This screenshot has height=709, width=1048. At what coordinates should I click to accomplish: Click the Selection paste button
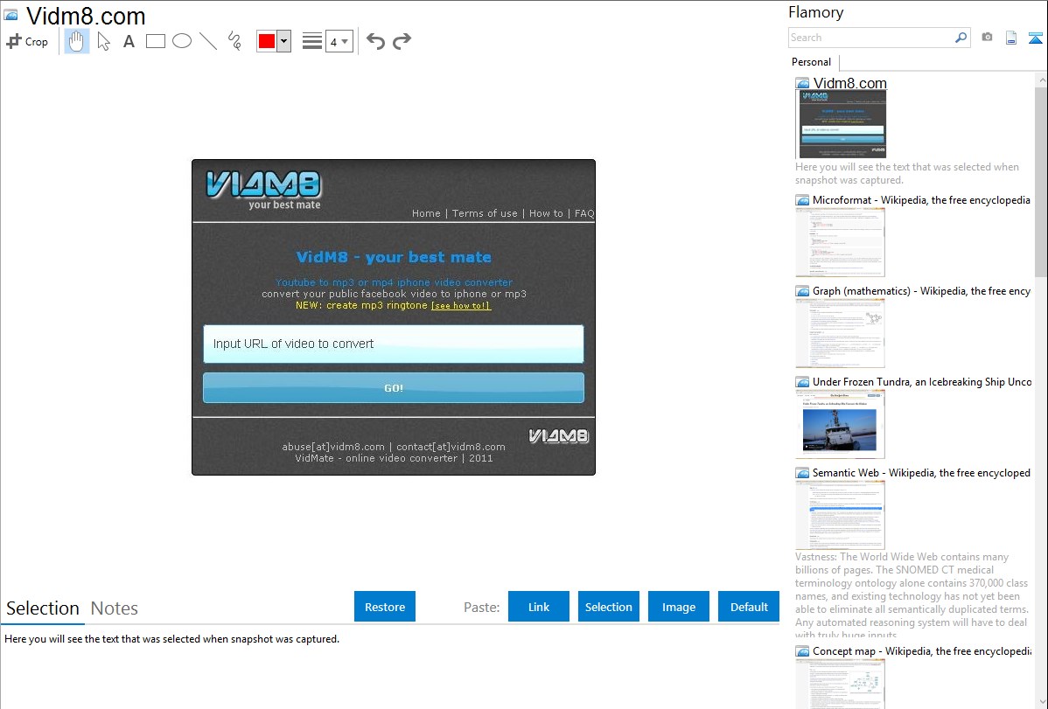pos(608,607)
